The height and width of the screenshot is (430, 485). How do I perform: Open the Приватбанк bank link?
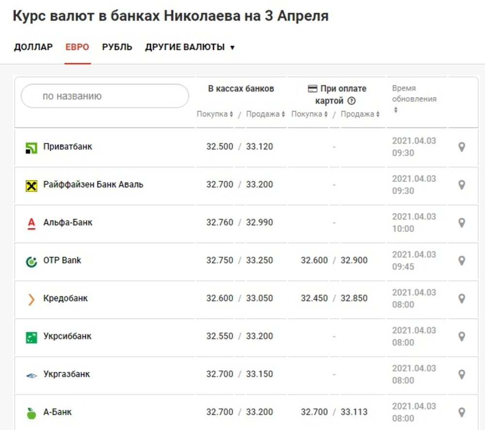pos(68,146)
